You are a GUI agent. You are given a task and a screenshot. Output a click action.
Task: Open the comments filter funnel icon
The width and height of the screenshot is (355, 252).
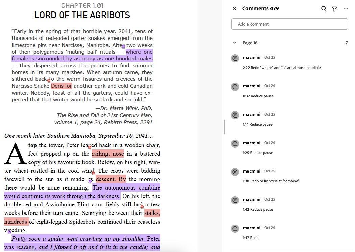point(334,9)
